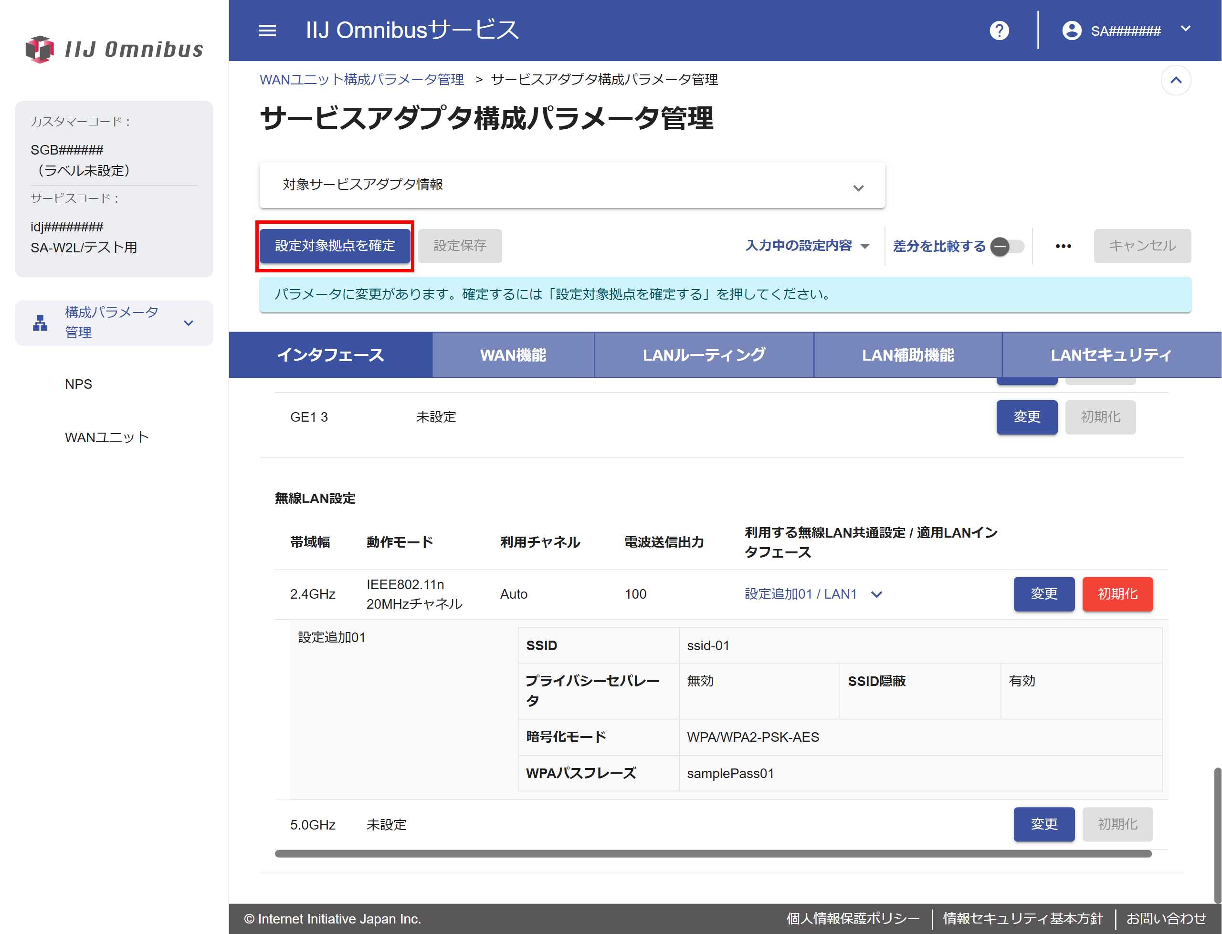Viewport: 1222px width, 934px height.
Task: Click 変更 for the 5.0GHz row
Action: click(x=1044, y=824)
